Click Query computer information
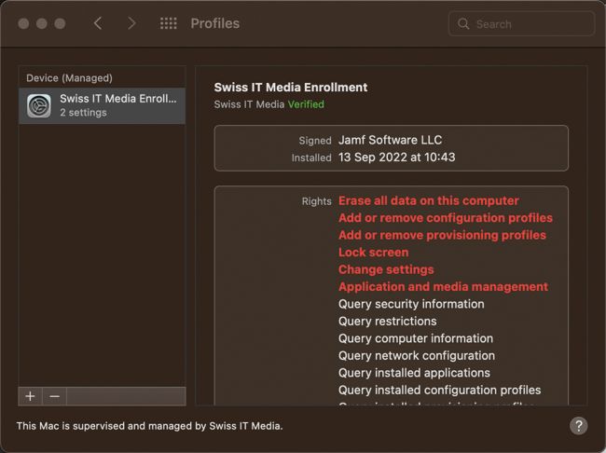The image size is (606, 453). click(x=416, y=338)
